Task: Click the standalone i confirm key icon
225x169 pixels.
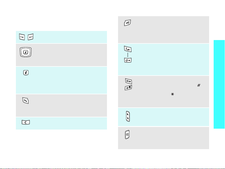Action: [26, 73]
